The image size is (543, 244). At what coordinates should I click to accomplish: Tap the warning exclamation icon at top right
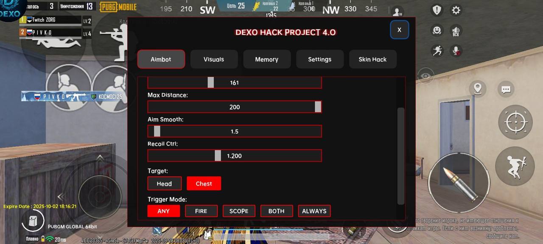[437, 9]
